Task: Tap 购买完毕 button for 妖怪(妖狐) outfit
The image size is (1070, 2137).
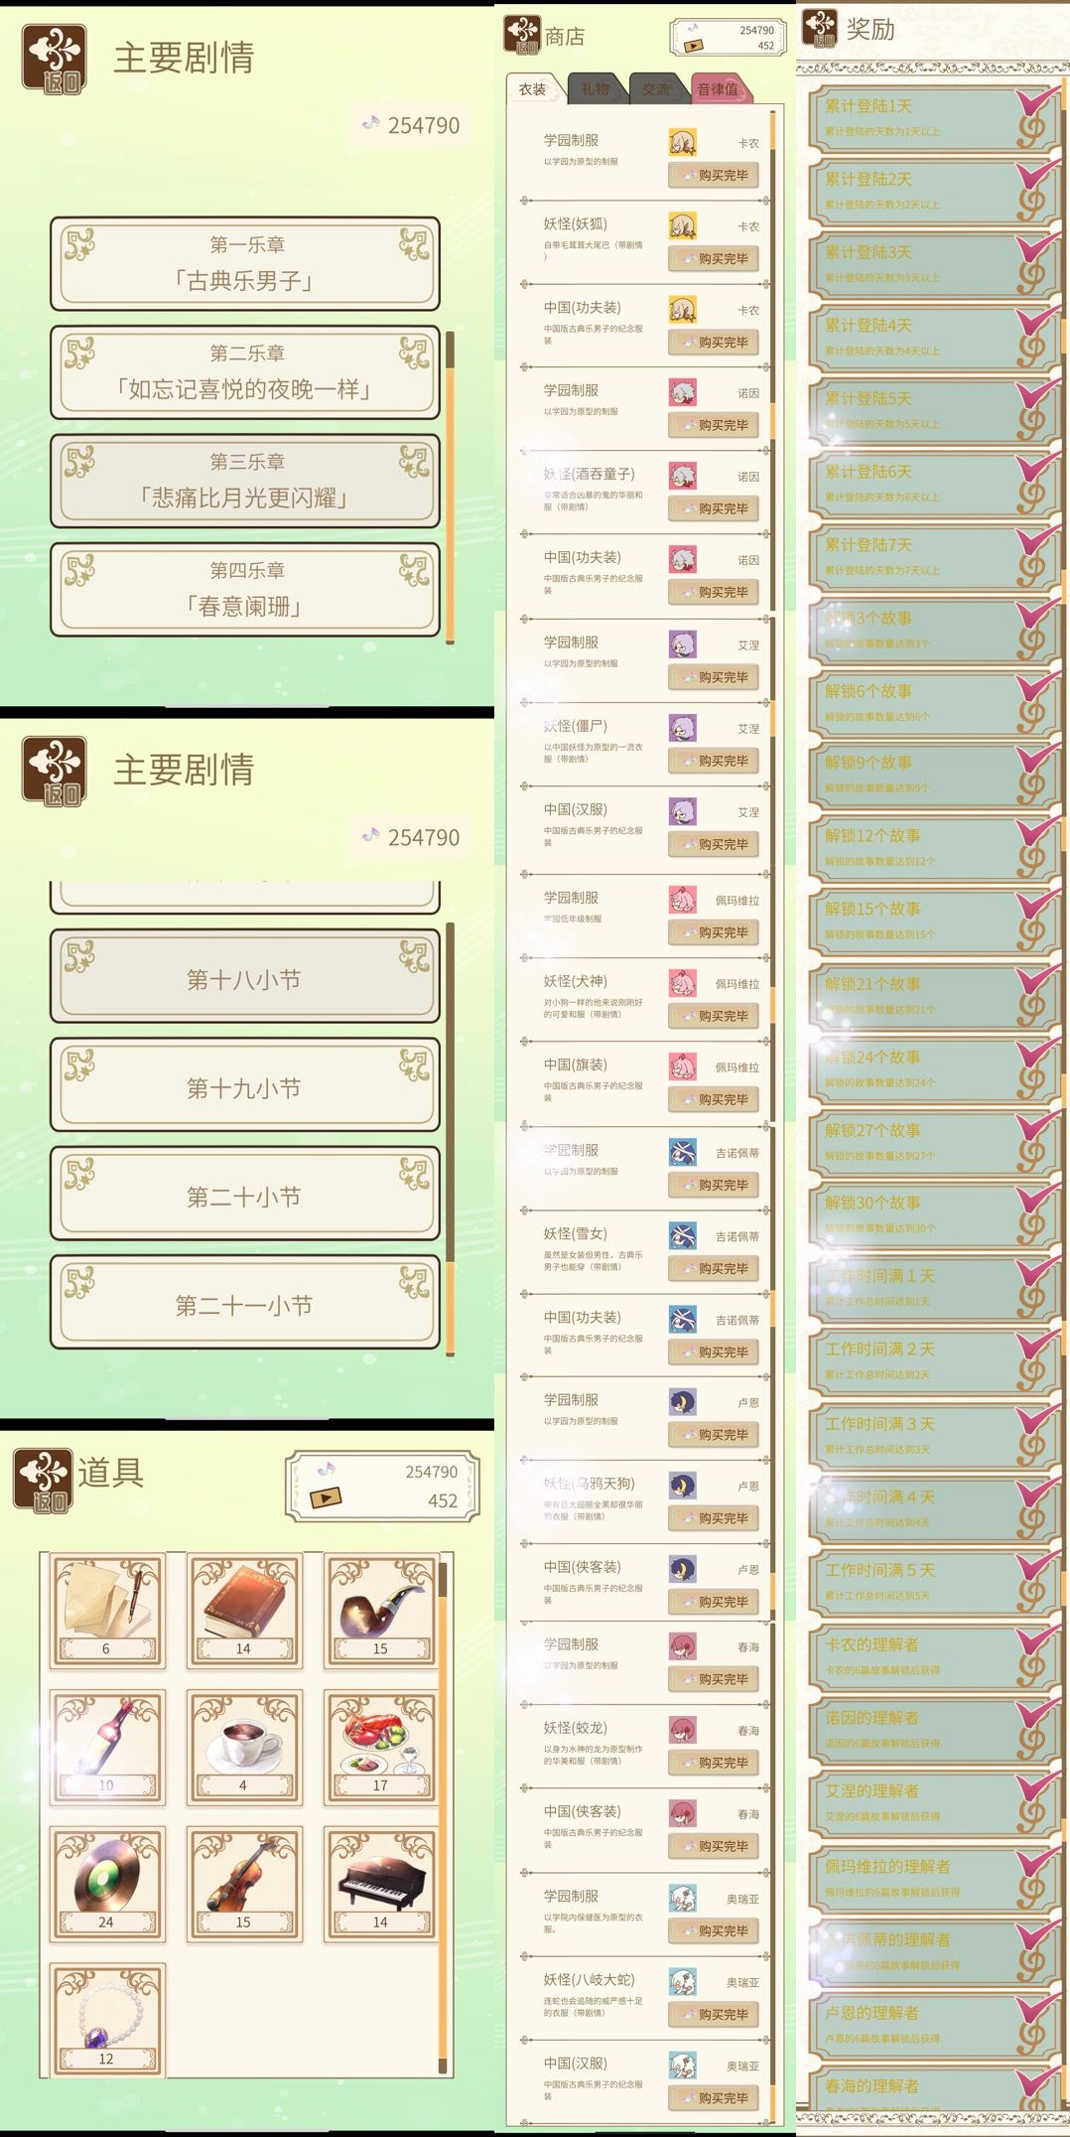Action: tap(715, 258)
